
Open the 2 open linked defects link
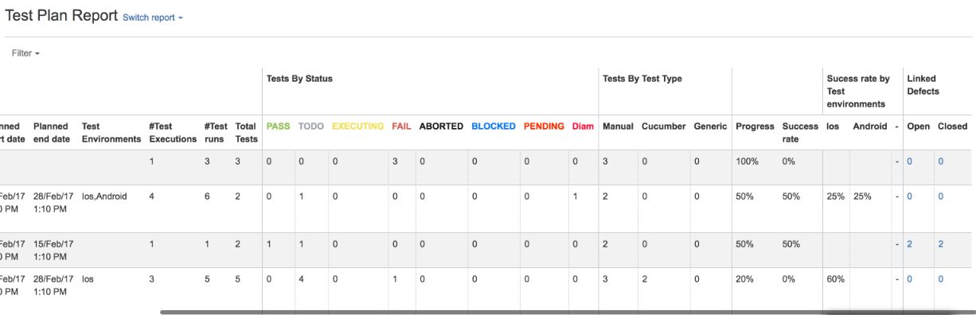pos(910,244)
